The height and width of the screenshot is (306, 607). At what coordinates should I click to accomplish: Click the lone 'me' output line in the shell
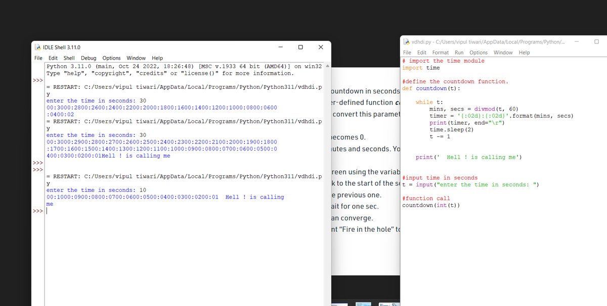[50, 204]
